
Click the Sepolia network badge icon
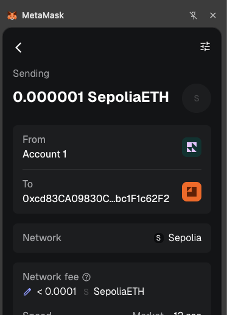point(158,238)
